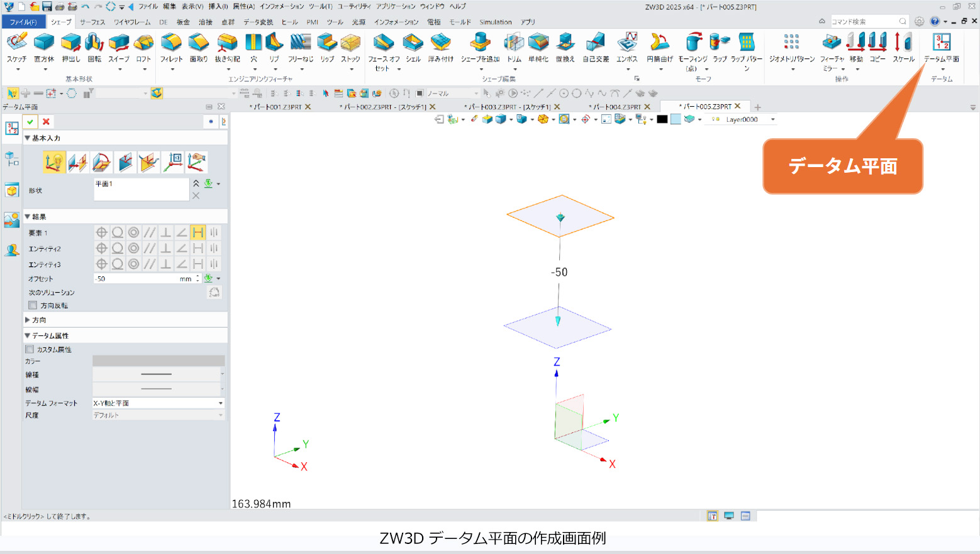Open the 板金 sheet metal ribbon tab

point(183,22)
